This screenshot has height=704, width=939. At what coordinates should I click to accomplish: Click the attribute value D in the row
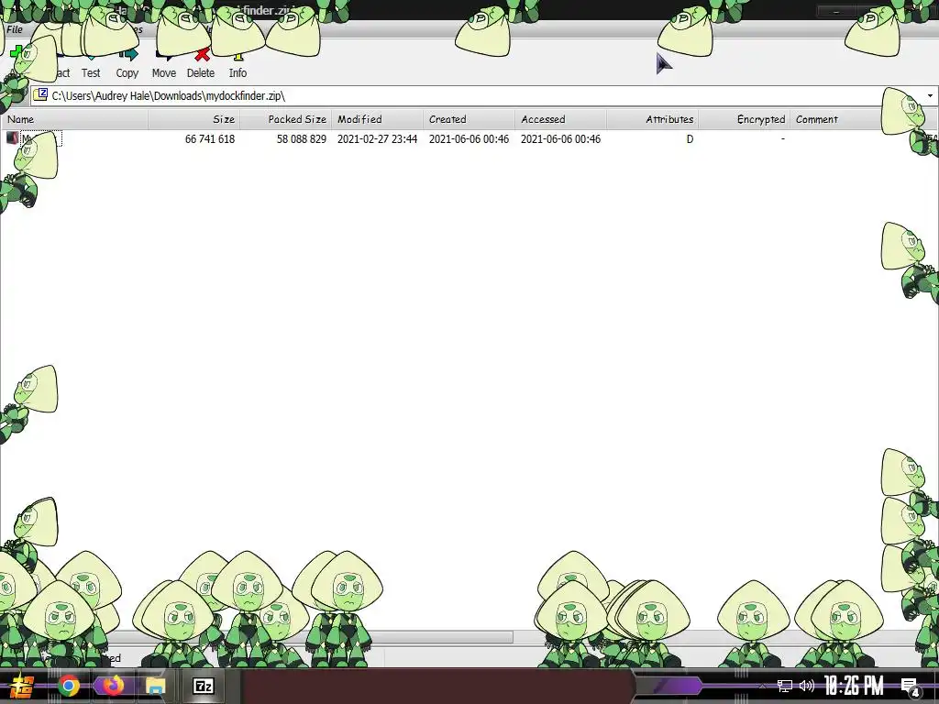pyautogui.click(x=690, y=139)
